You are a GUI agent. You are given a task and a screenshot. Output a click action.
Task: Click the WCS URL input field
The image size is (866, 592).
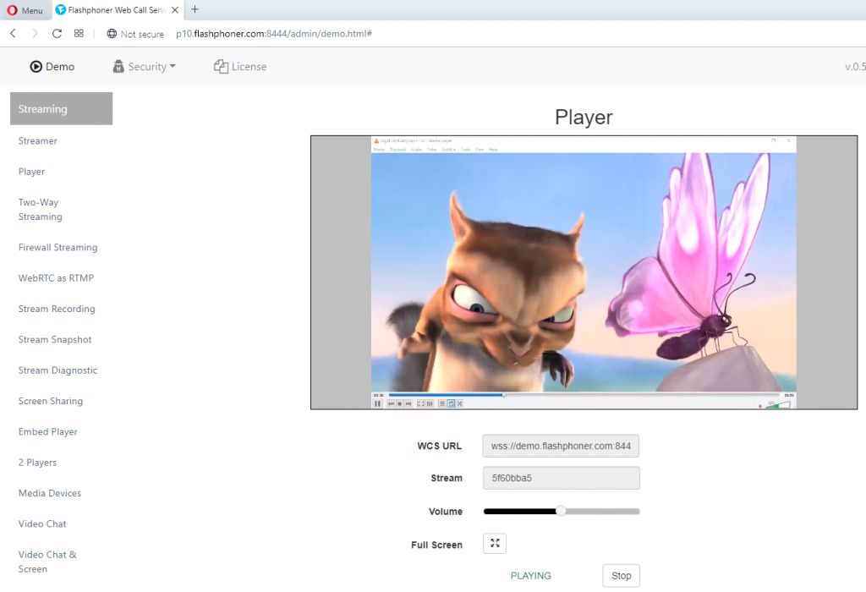561,447
